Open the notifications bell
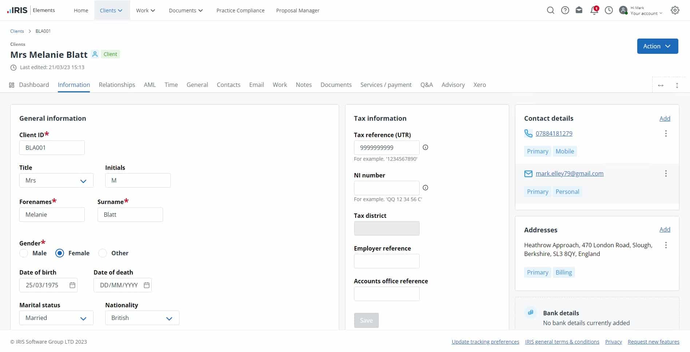Screen dimensions: 690x352 pyautogui.click(x=594, y=10)
